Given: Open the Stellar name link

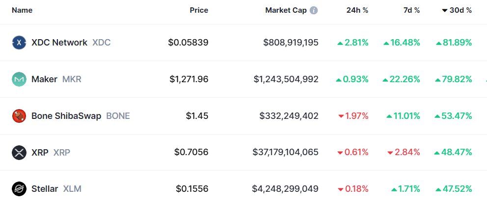Looking at the screenshot, I should tap(45, 189).
